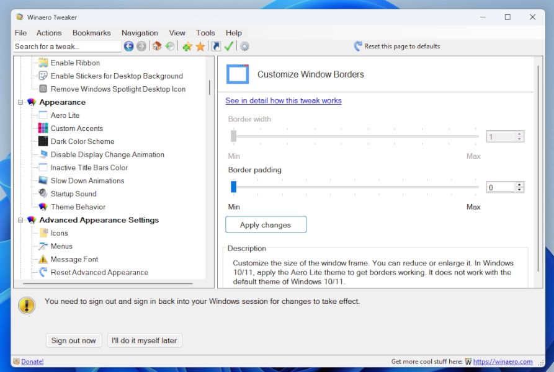The height and width of the screenshot is (372, 554).
Task: Open the 'See in detail how this tweak works' link
Action: pos(284,100)
